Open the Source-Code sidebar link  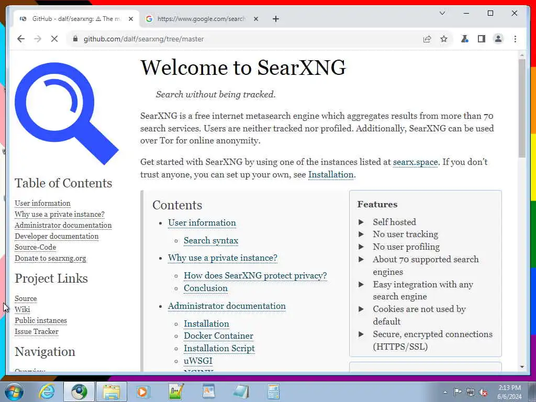click(x=35, y=247)
